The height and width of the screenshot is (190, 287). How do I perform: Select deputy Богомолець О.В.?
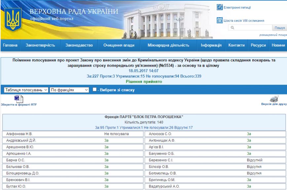click(x=162, y=174)
